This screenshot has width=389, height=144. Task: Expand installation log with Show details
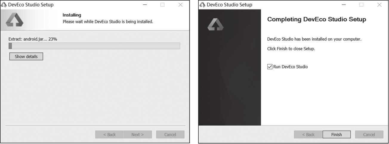point(26,56)
